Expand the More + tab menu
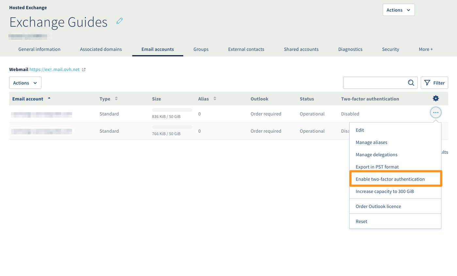The image size is (457, 276). [426, 49]
